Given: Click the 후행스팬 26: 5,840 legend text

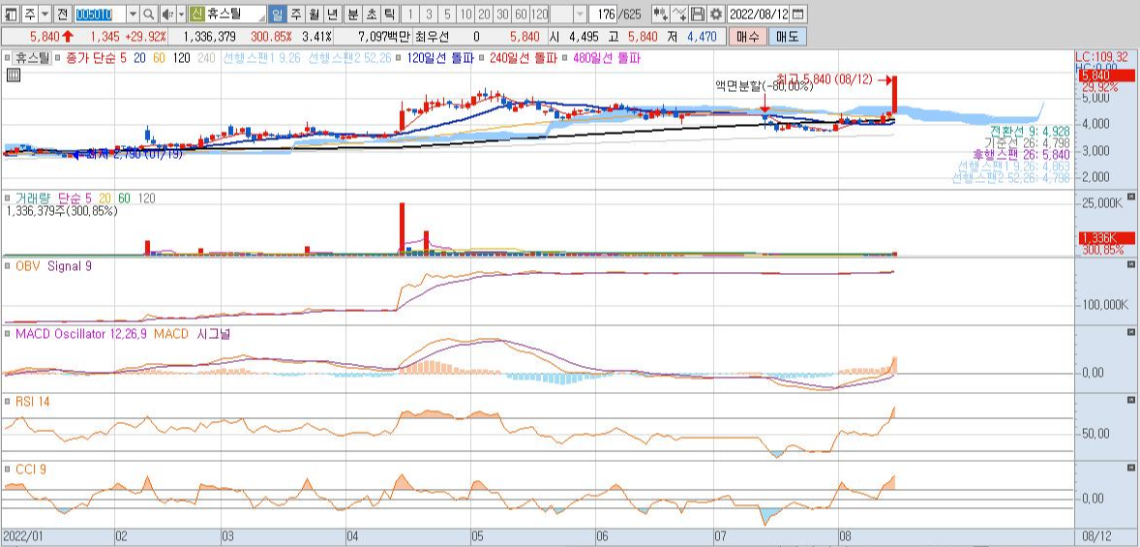Looking at the screenshot, I should pos(1022,154).
